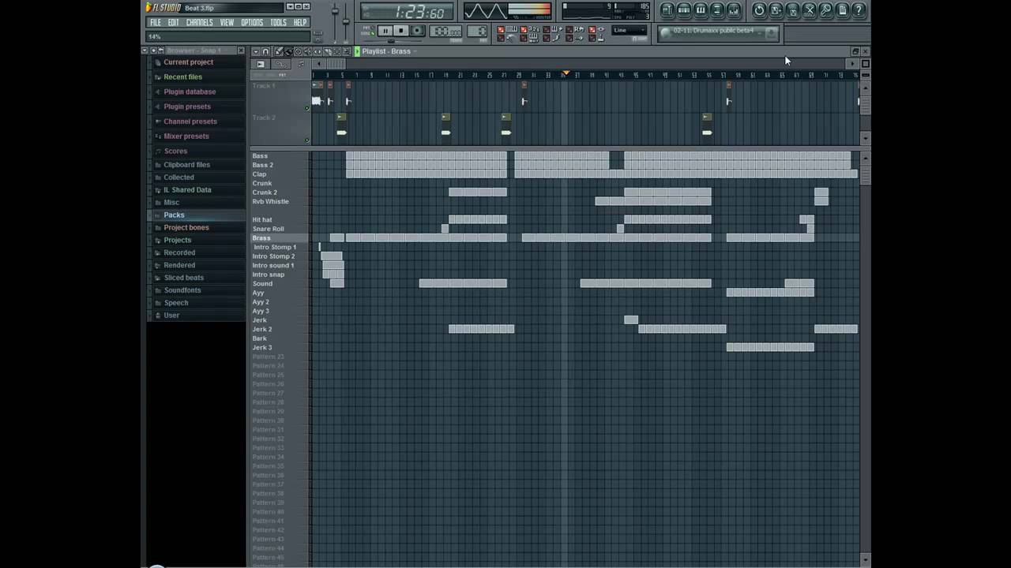The width and height of the screenshot is (1011, 568).
Task: Open Soundfonts folder in Browser
Action: (x=182, y=290)
